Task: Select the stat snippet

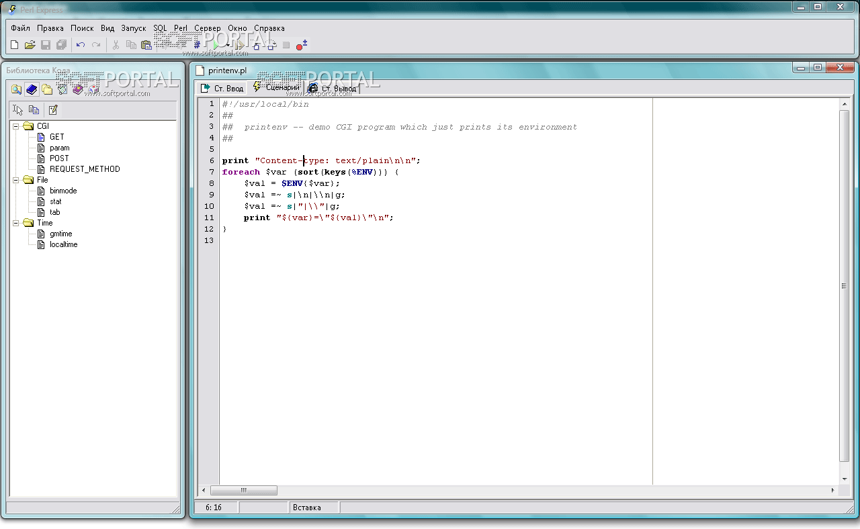Action: pyautogui.click(x=56, y=201)
